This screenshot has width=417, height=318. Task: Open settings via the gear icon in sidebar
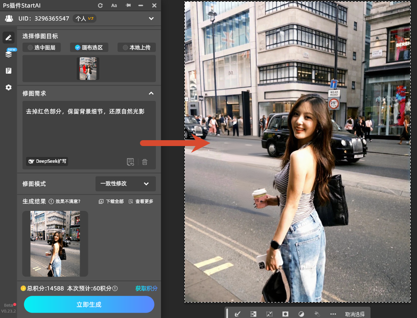click(8, 87)
